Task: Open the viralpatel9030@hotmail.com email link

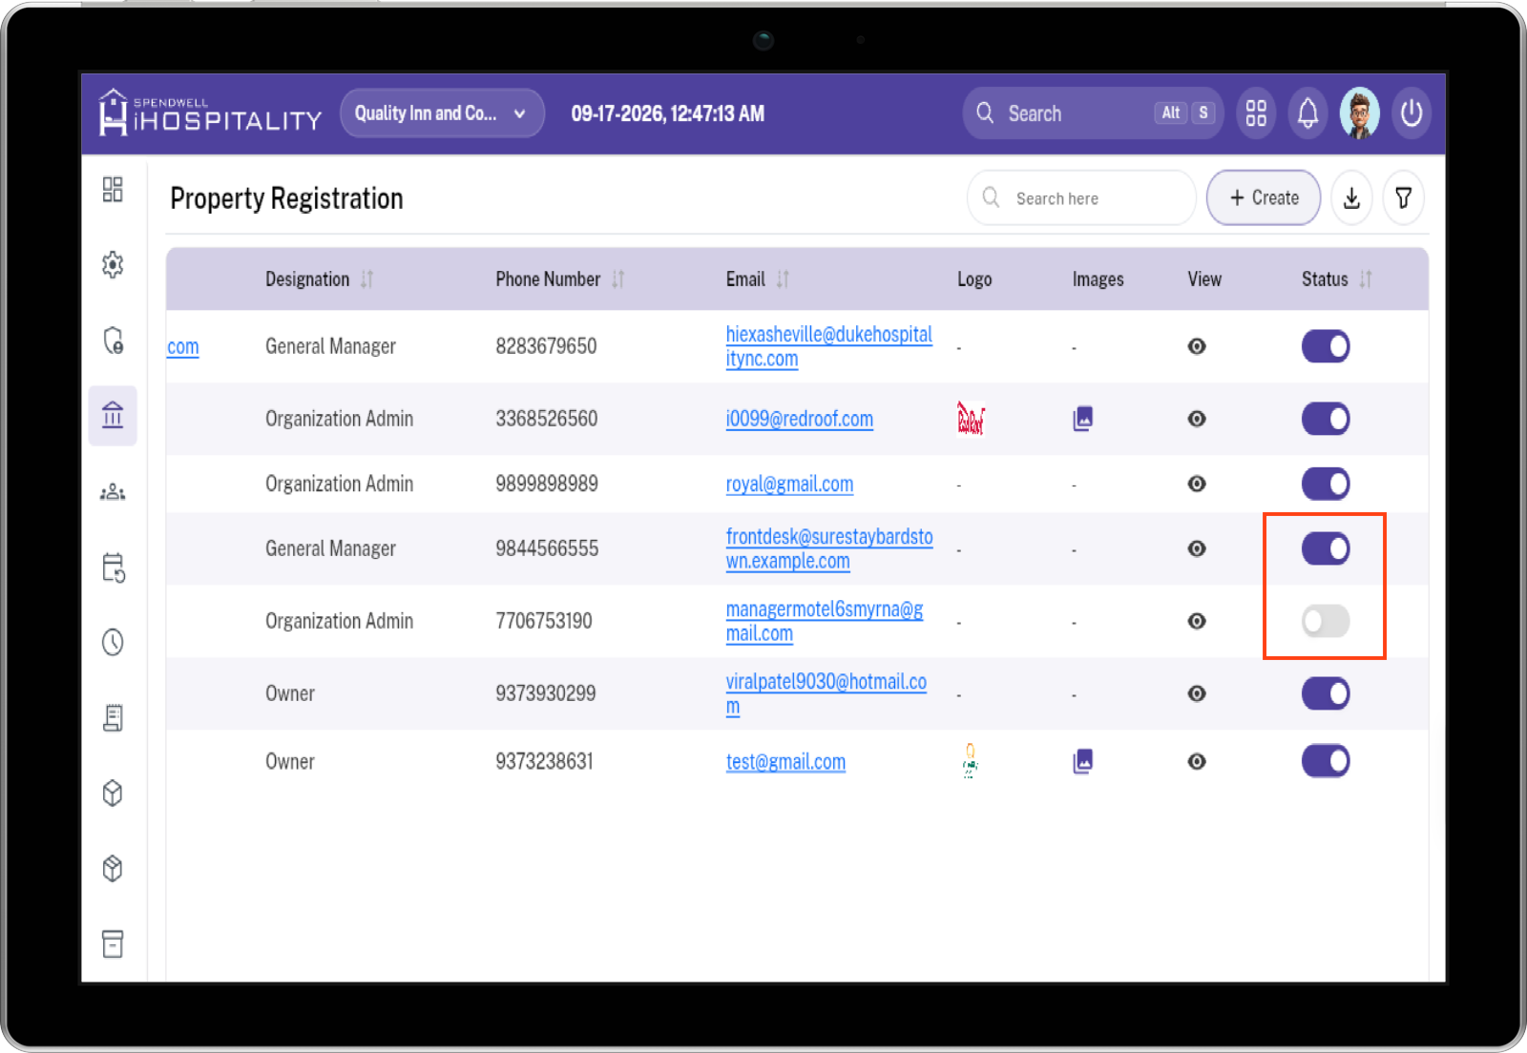Action: coord(826,693)
